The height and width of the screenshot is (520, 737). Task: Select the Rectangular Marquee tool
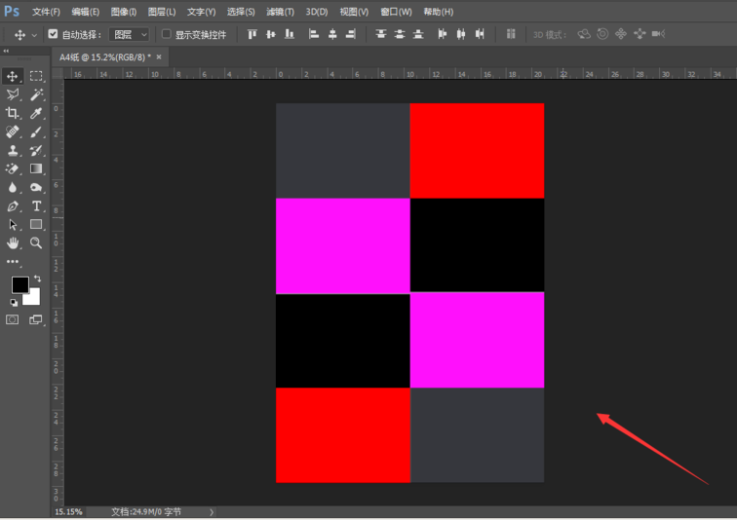click(36, 76)
